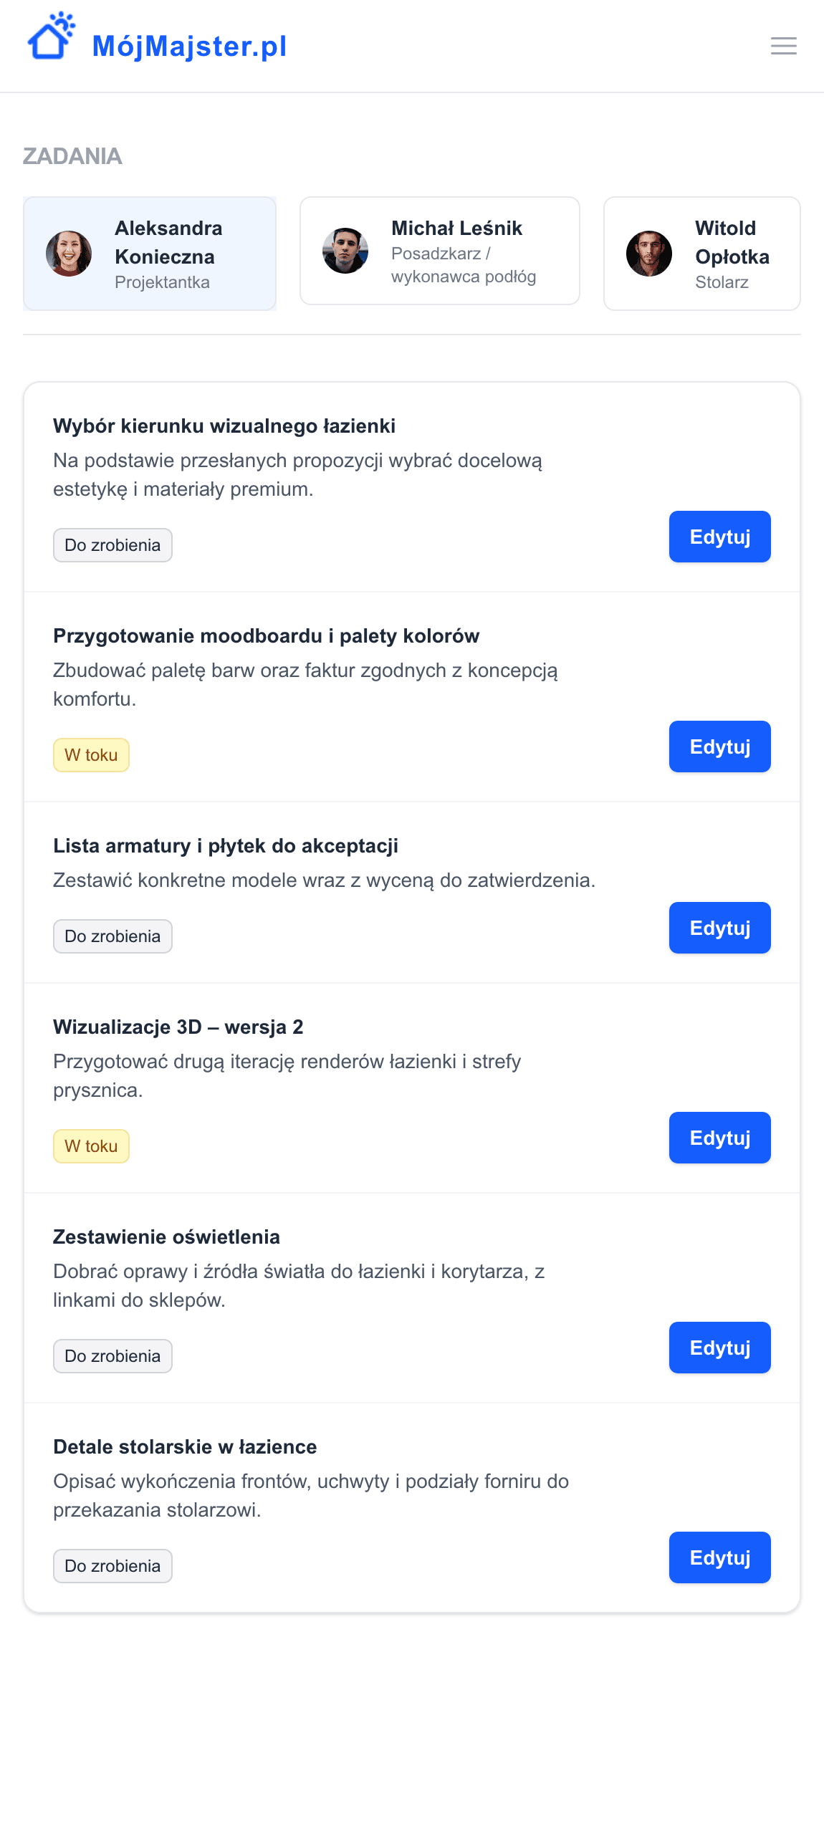Open the hamburger menu icon

point(783,46)
